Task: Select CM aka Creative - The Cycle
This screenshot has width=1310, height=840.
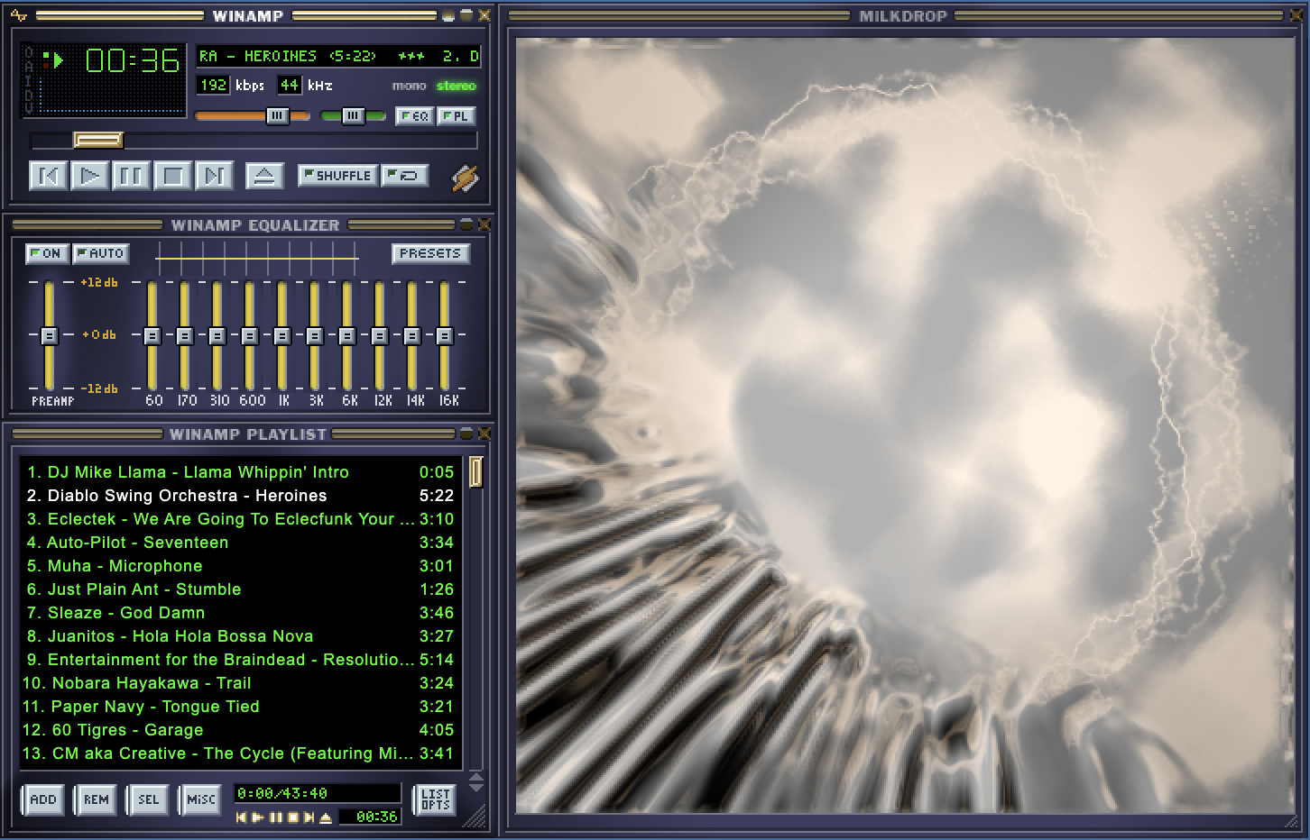Action: tap(240, 753)
